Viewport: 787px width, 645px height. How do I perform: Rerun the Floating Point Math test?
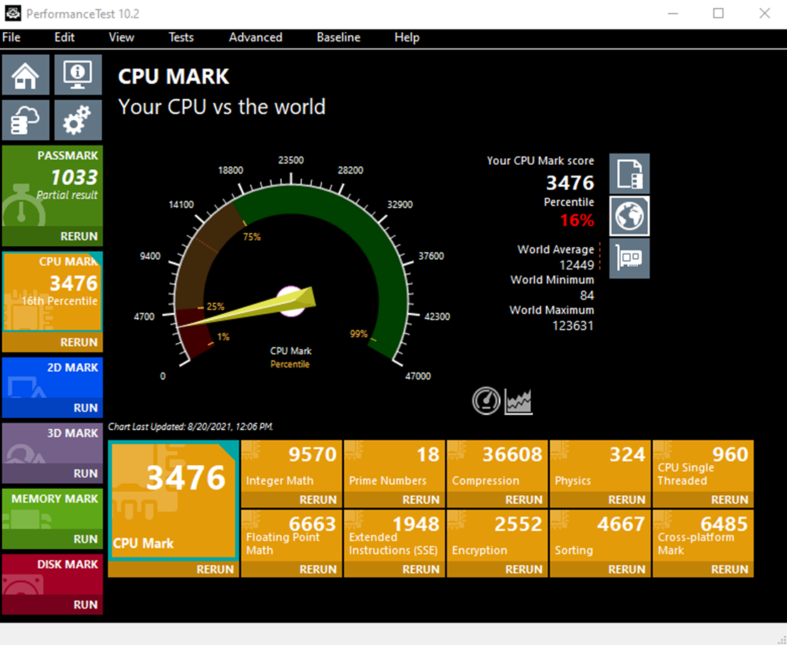coord(292,569)
